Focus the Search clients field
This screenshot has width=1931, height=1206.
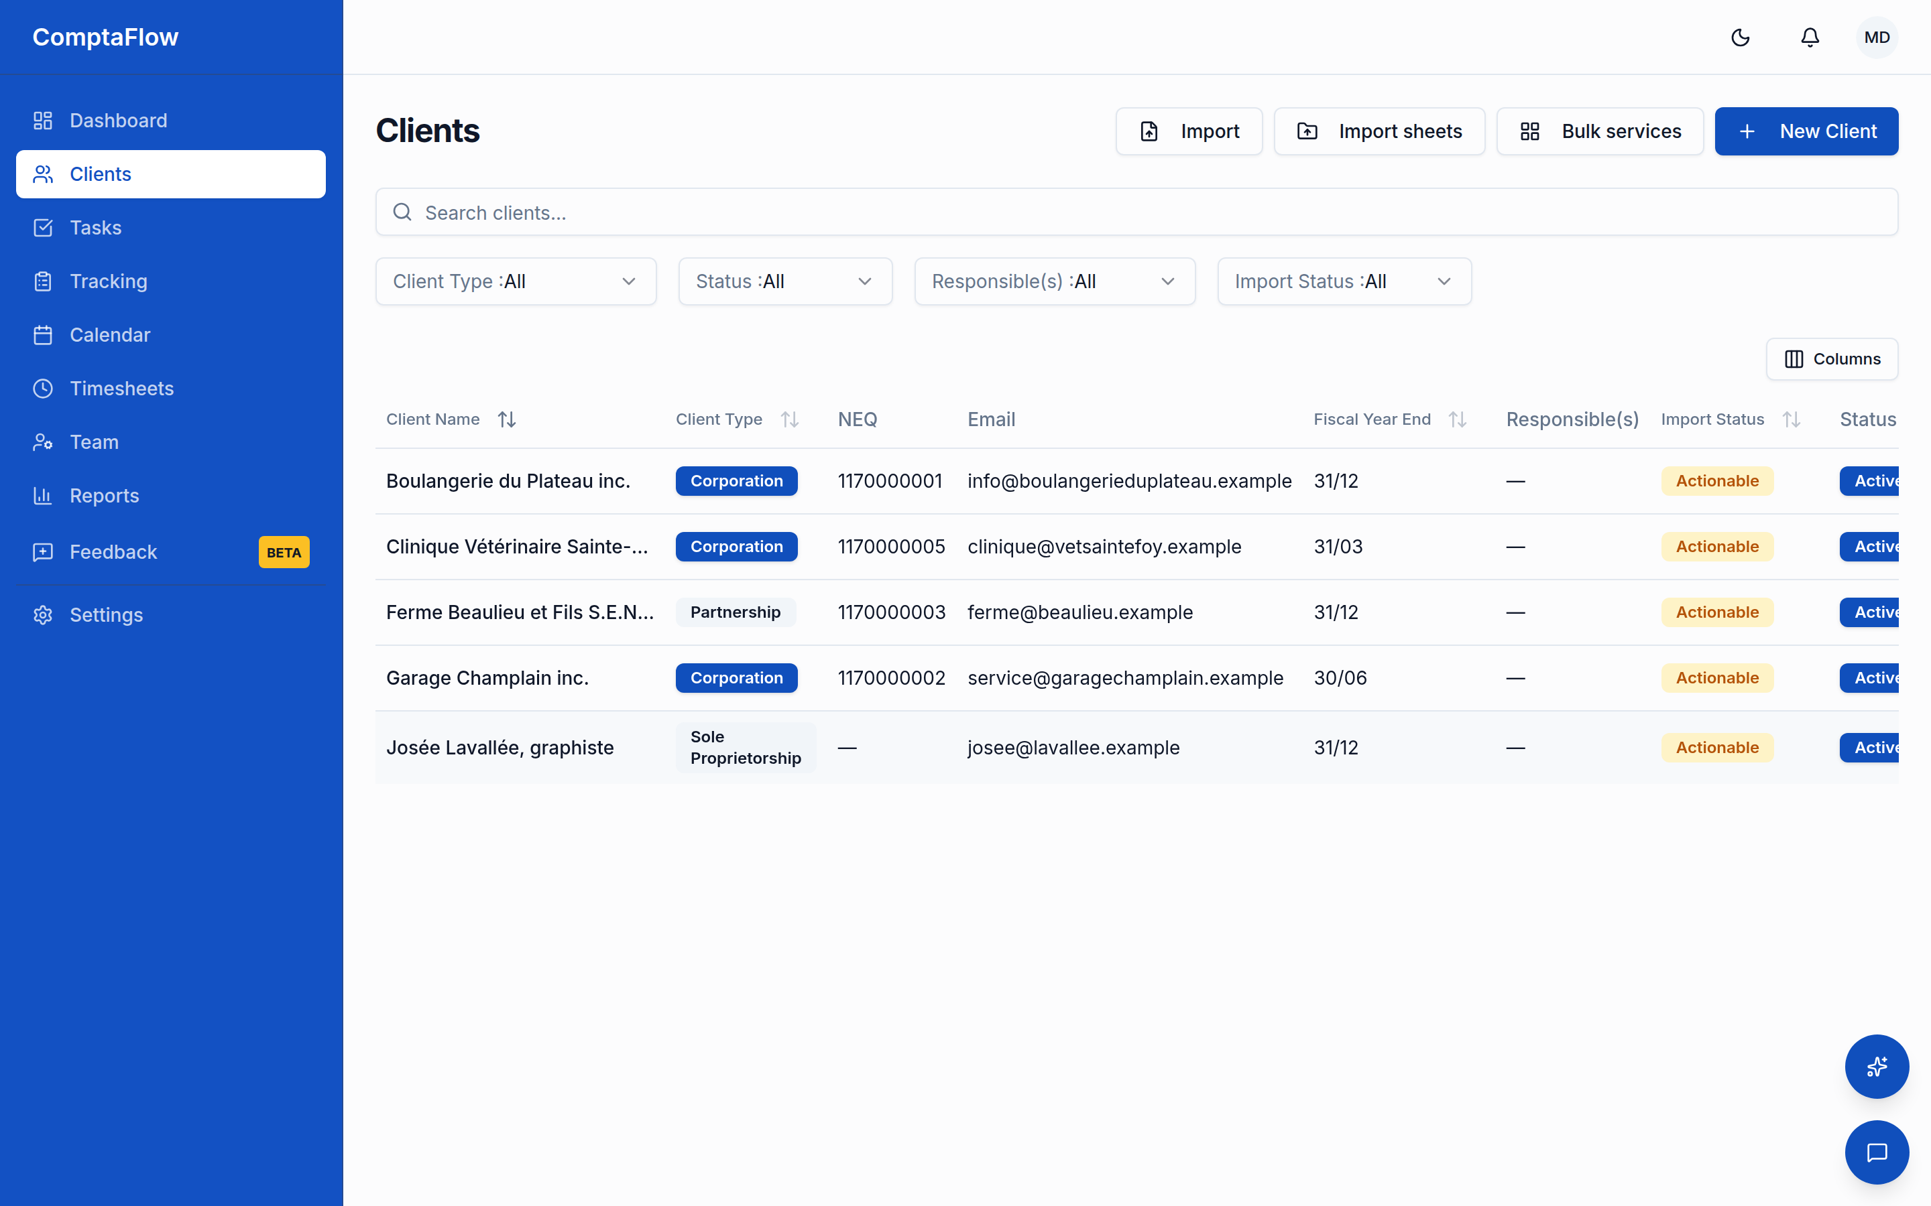1136,212
